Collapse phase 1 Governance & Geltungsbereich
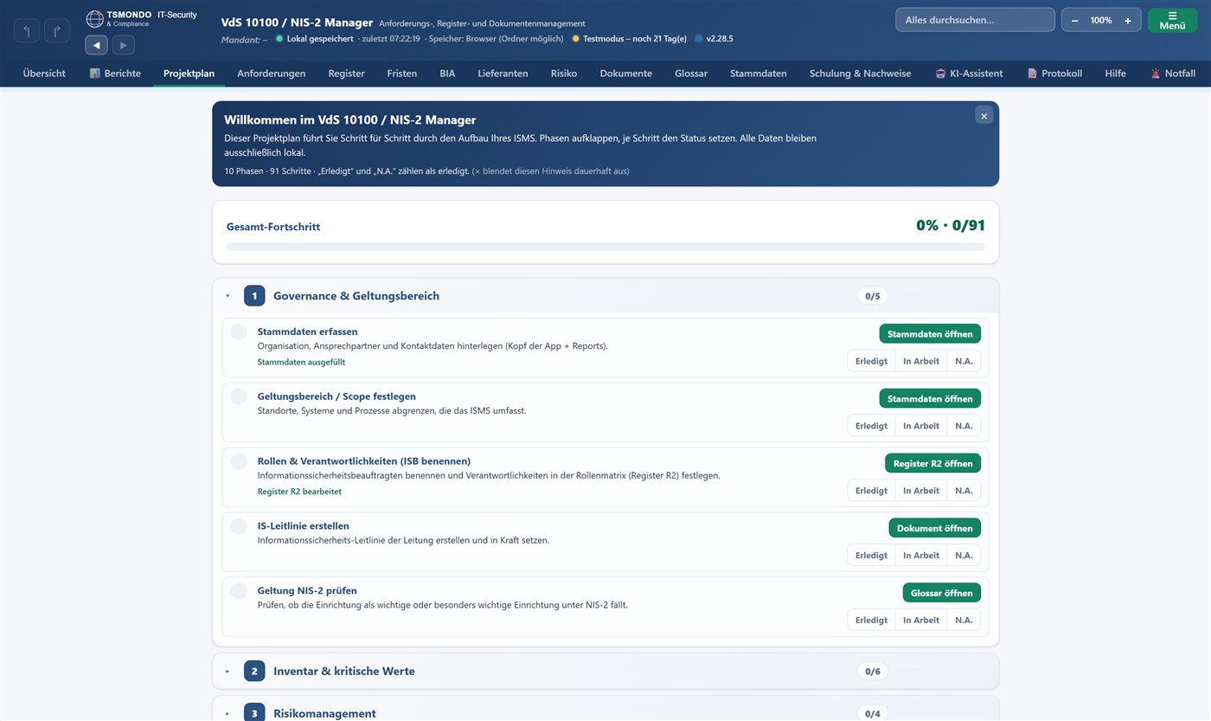The height and width of the screenshot is (721, 1211). 605,296
